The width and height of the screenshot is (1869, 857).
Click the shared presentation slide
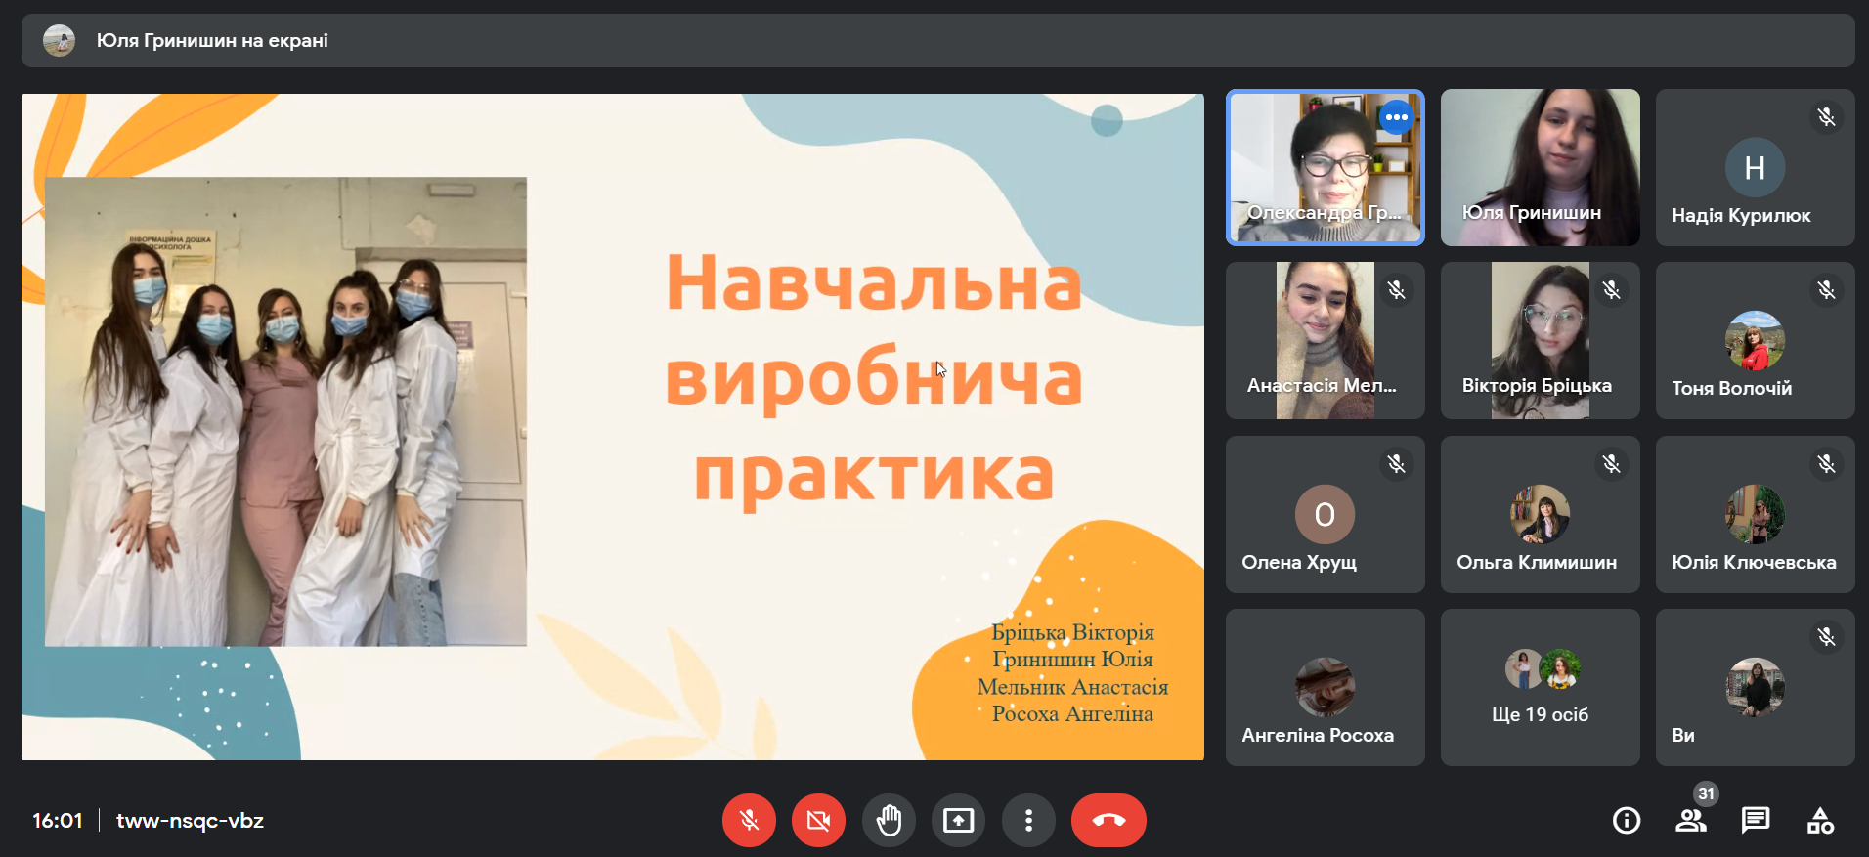pos(613,427)
